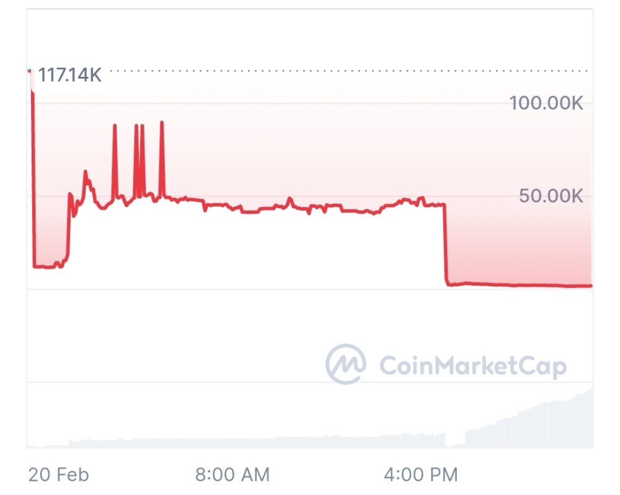Viewport: 620px width, 495px height.
Task: Click the flat low segment before the first rise
Action: (46, 266)
